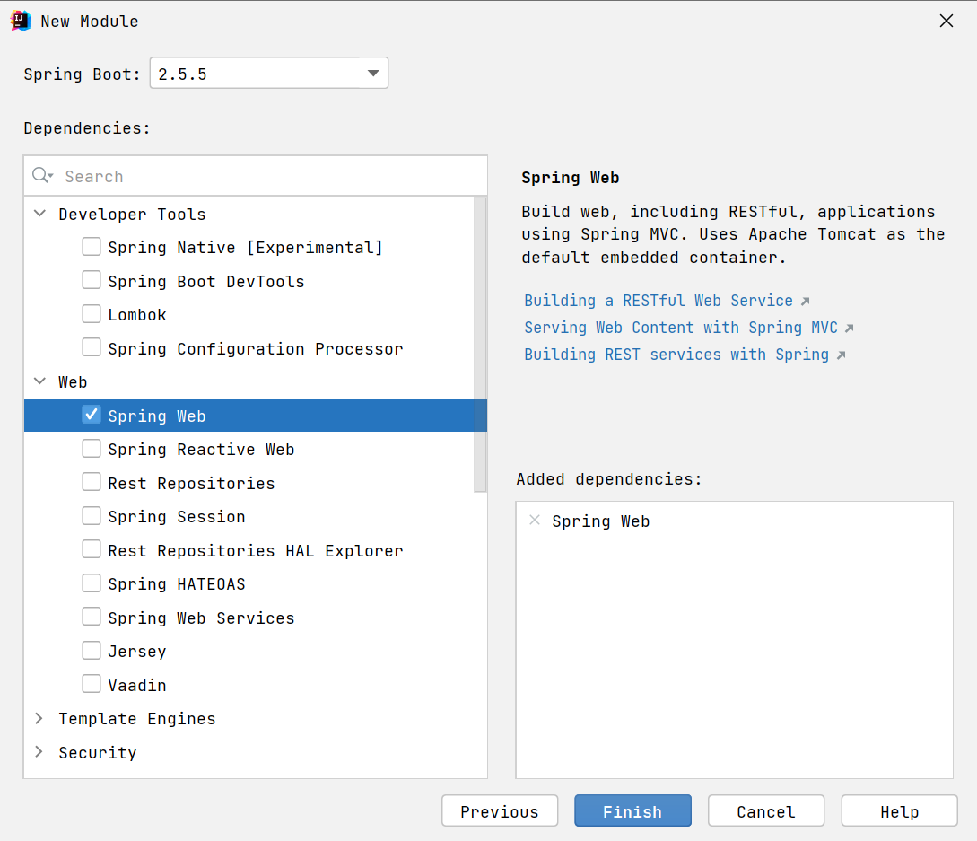Click the Previous button
The image size is (977, 841).
(x=500, y=811)
